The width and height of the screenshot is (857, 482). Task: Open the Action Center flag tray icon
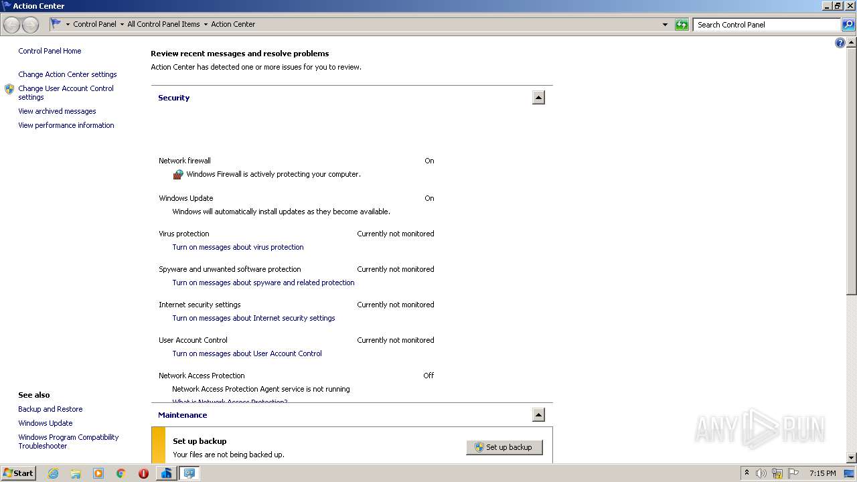tap(793, 473)
